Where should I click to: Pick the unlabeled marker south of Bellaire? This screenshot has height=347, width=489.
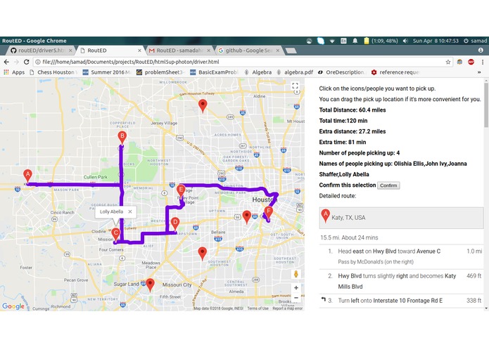coord(203,254)
